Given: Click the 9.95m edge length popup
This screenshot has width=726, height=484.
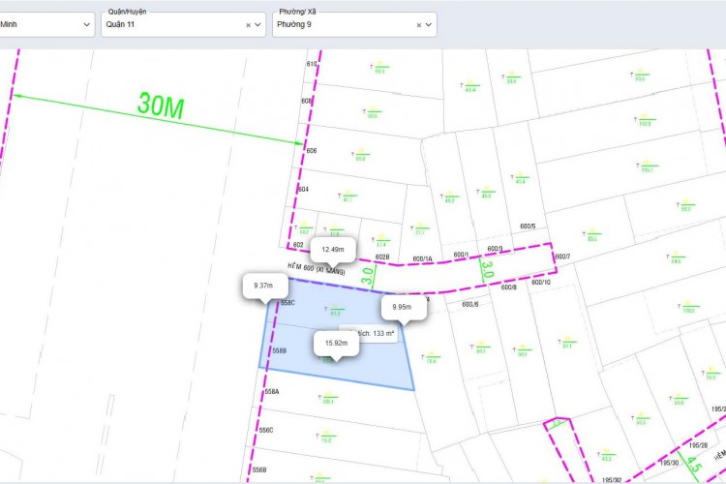Looking at the screenshot, I should click(x=402, y=308).
